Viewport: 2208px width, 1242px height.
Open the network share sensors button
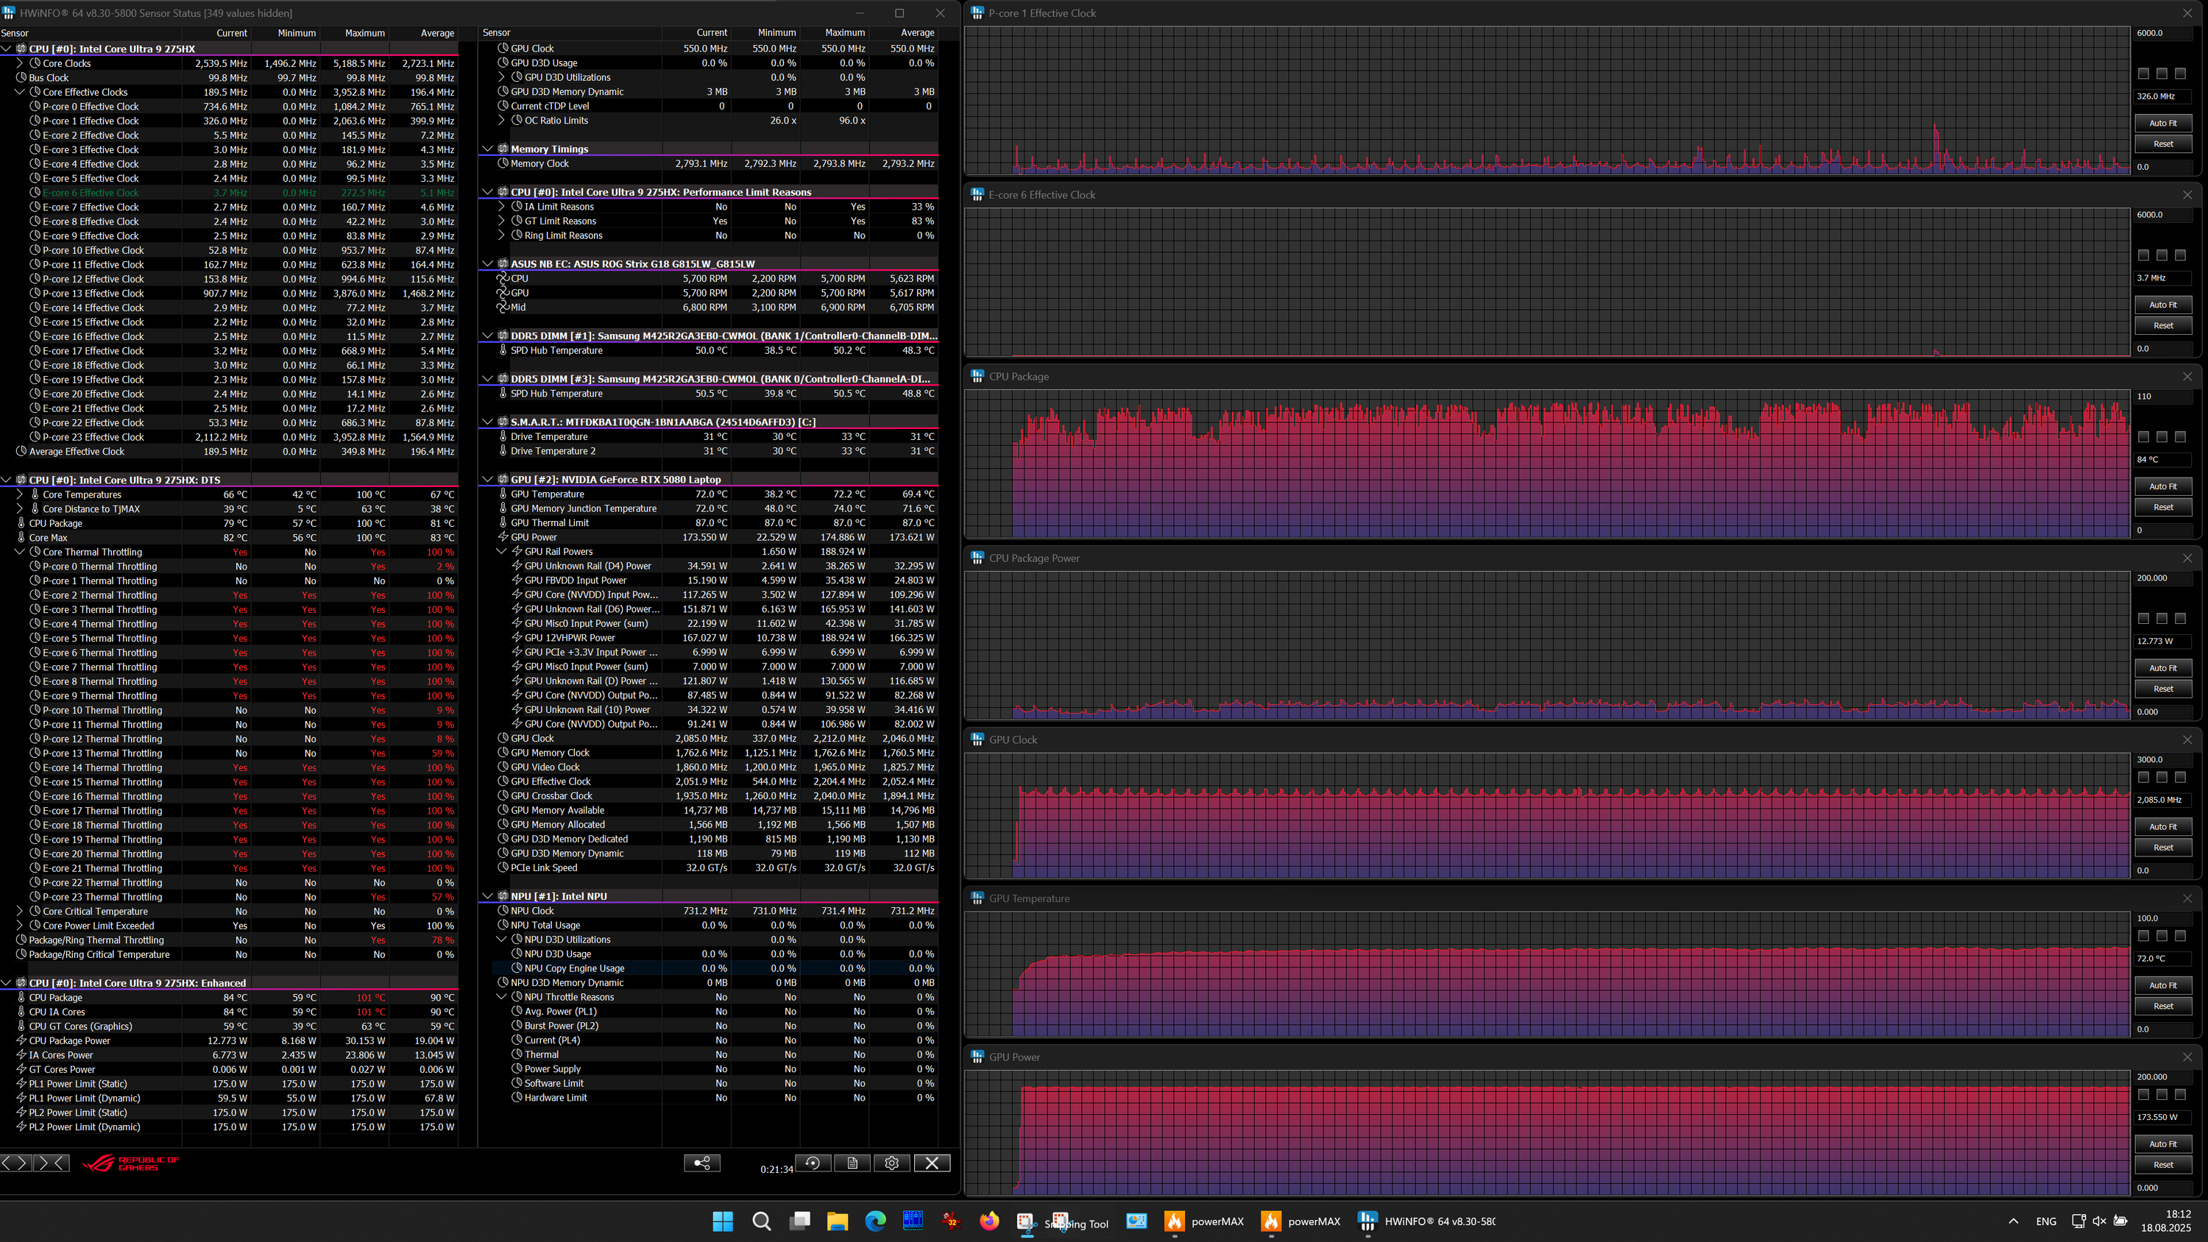pyautogui.click(x=702, y=1163)
